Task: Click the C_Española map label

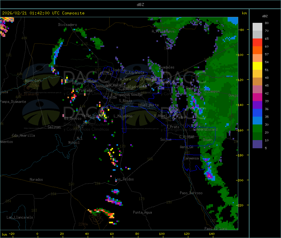Action: [x=135, y=73]
